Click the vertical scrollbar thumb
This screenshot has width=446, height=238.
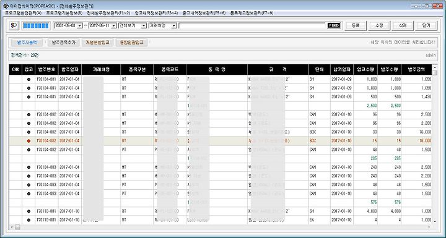point(435,73)
